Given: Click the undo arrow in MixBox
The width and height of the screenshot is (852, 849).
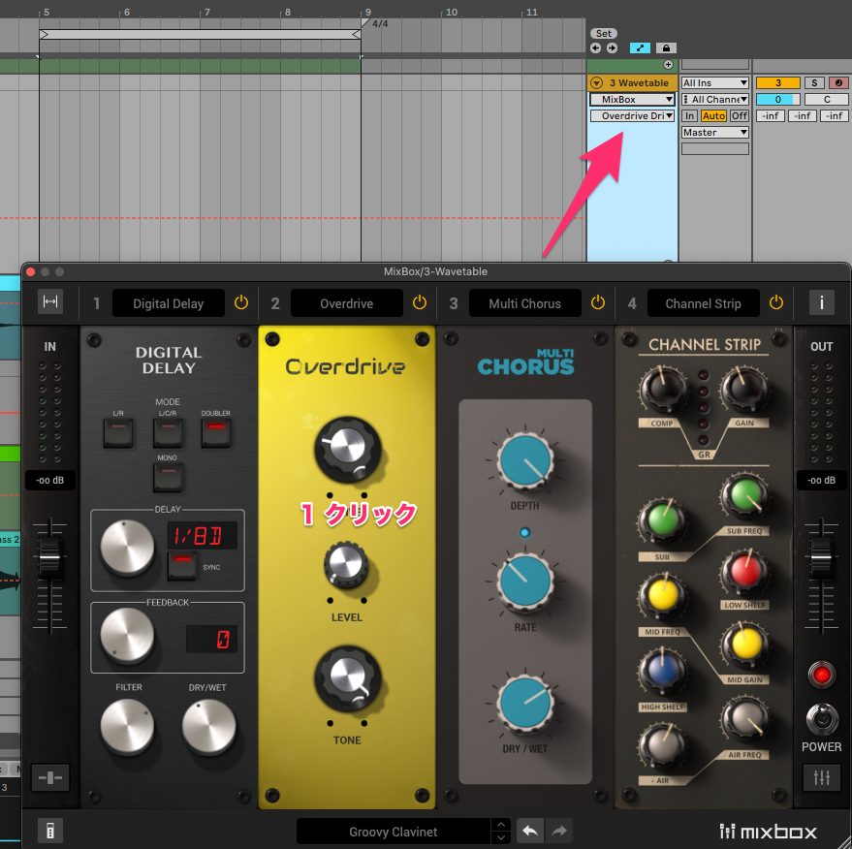Looking at the screenshot, I should [x=528, y=831].
